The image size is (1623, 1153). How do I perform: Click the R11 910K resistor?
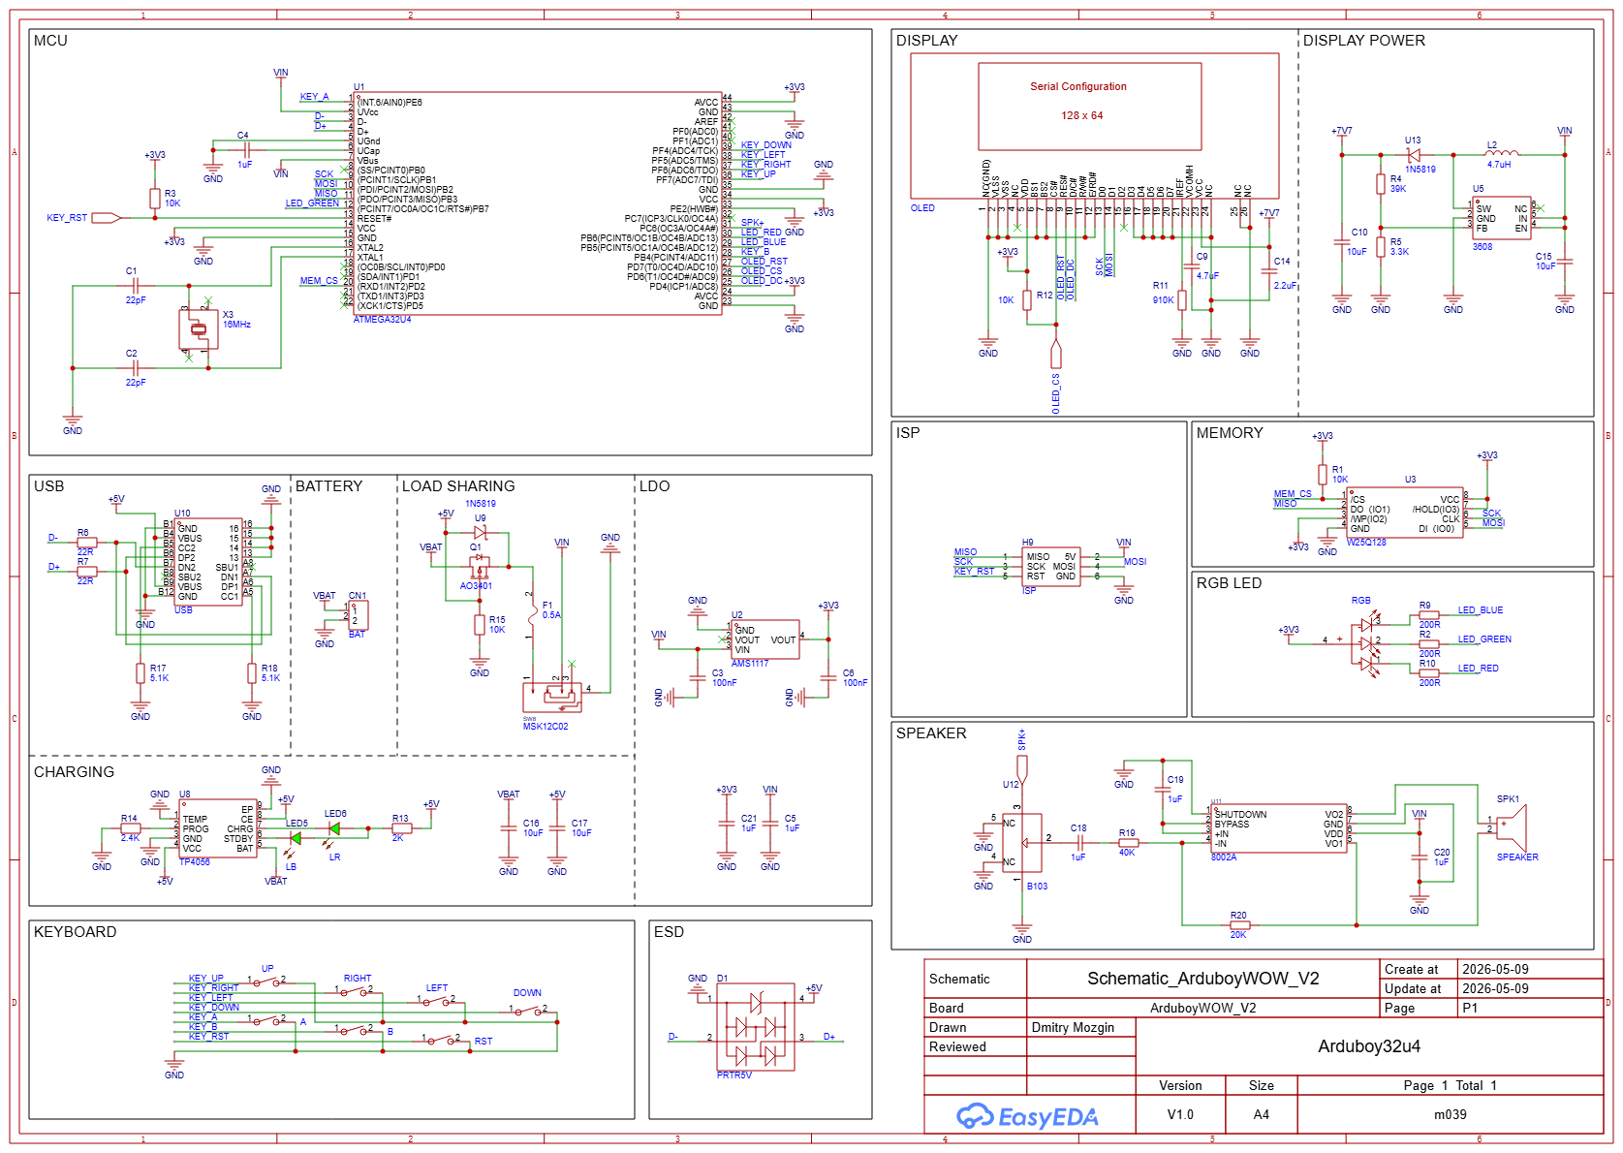(x=1182, y=300)
